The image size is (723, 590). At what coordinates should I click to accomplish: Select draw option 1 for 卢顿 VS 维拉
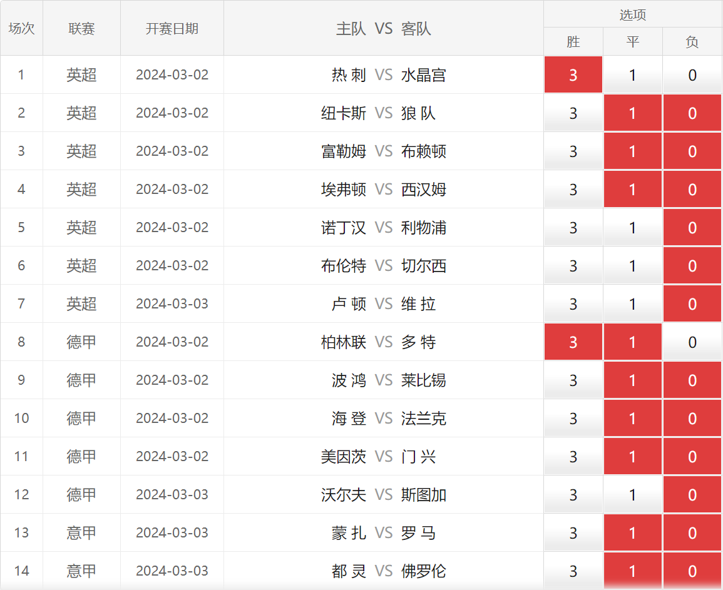[633, 303]
